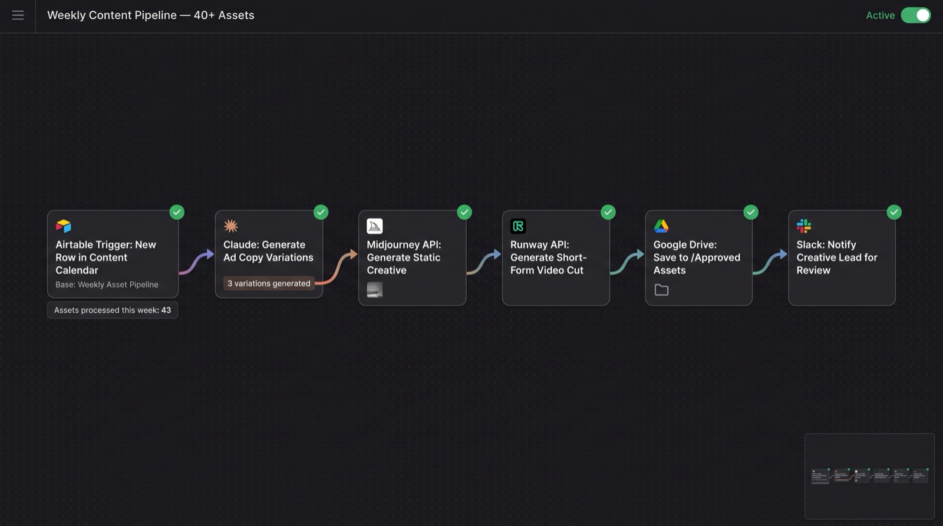Click the Claude starburst icon

click(230, 226)
